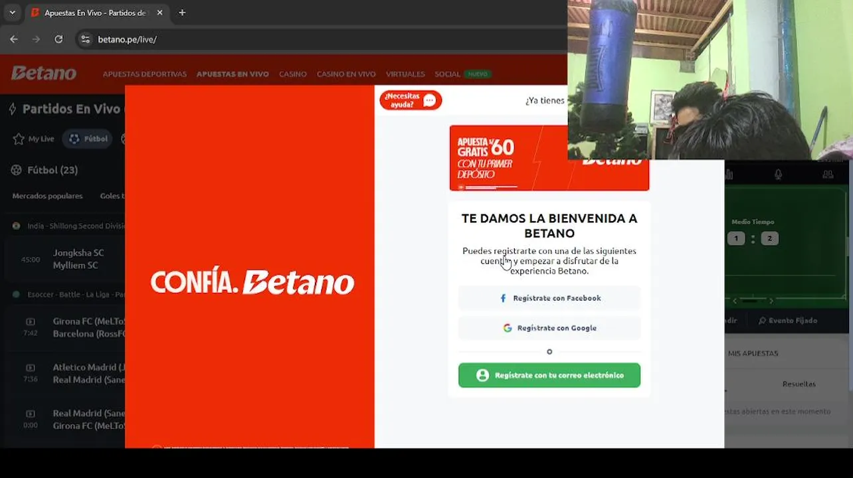Open Virtuales menu item
Viewport: 853px width, 478px height.
tap(405, 74)
